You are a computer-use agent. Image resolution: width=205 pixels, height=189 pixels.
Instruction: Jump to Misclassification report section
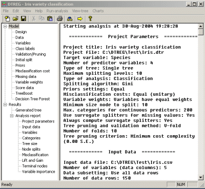[35, 155]
